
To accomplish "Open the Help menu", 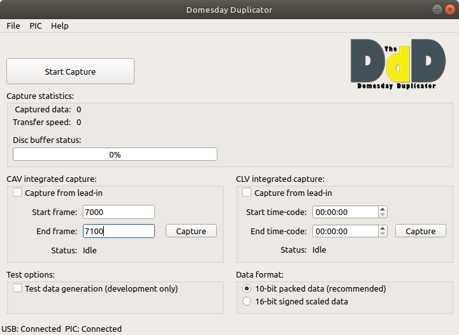I will click(x=60, y=26).
